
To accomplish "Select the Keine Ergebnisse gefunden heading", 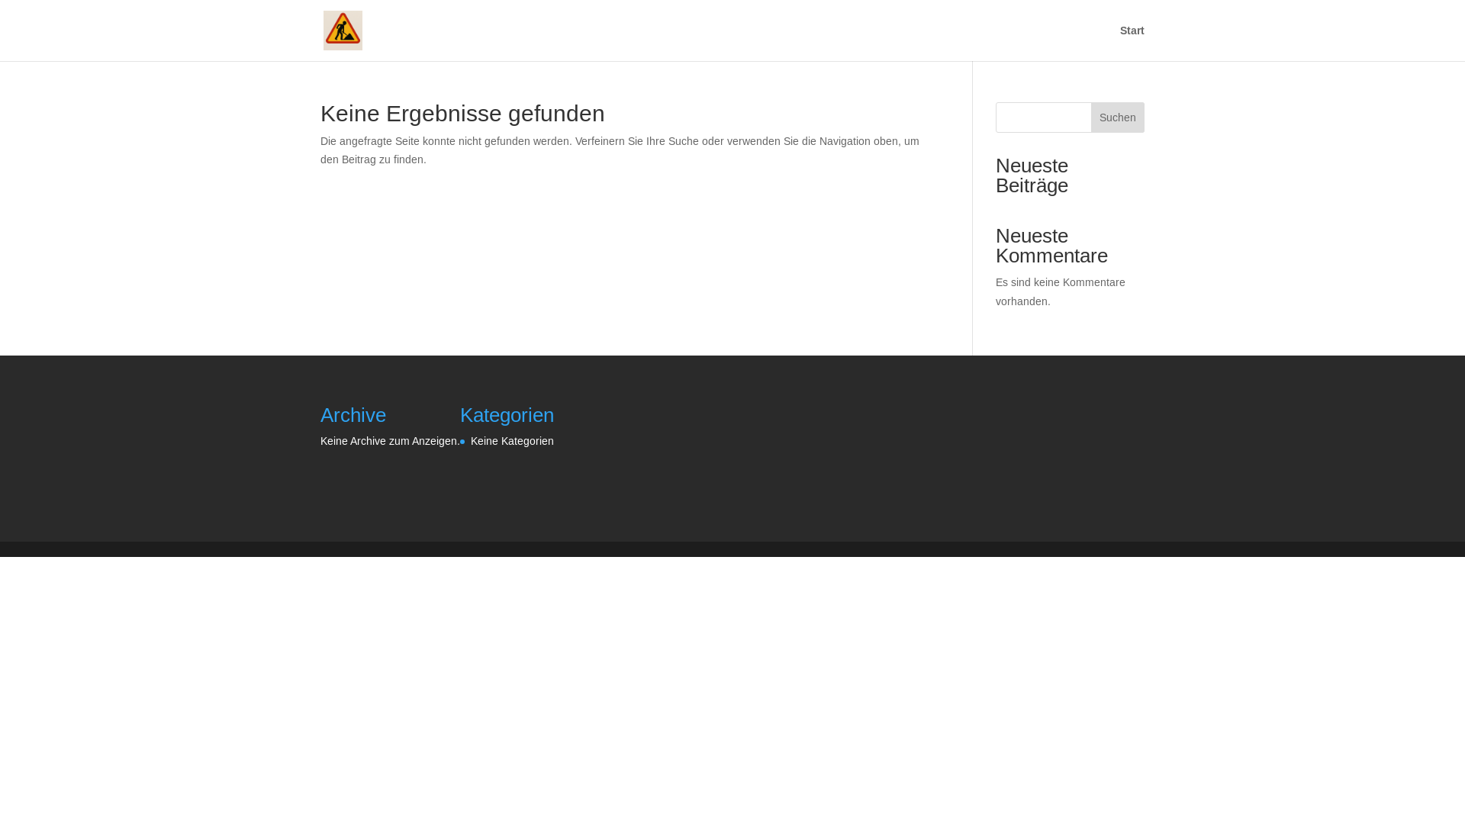I will coord(462,114).
